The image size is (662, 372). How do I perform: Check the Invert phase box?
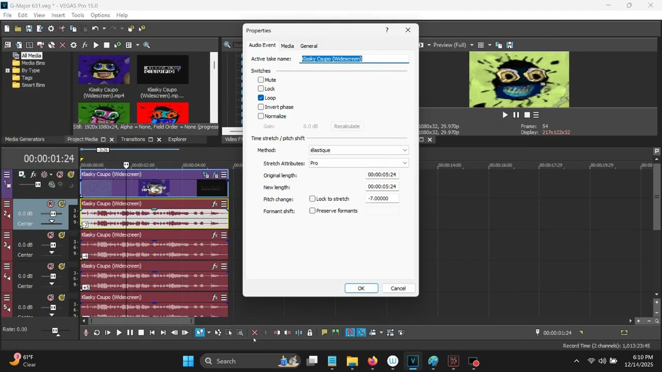tap(261, 107)
